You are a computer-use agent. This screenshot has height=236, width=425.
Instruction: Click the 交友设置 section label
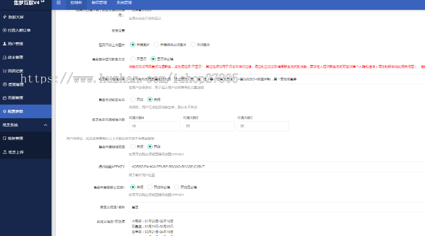(118, 31)
